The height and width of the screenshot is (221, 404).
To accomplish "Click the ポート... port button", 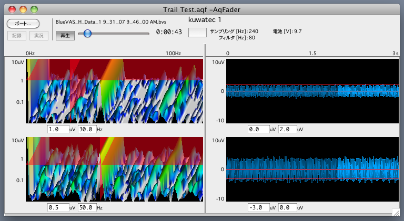I will tap(23, 24).
